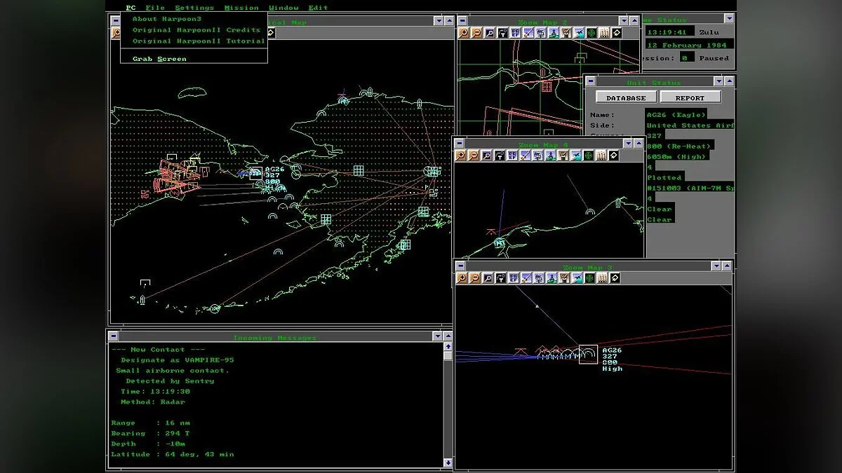
Task: Click down-arrow button on Time Status title bar
Action: click(x=729, y=19)
